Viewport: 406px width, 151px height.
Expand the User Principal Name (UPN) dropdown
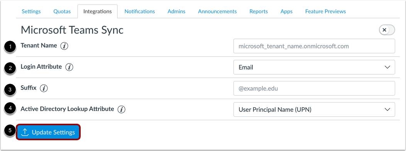click(x=314, y=110)
